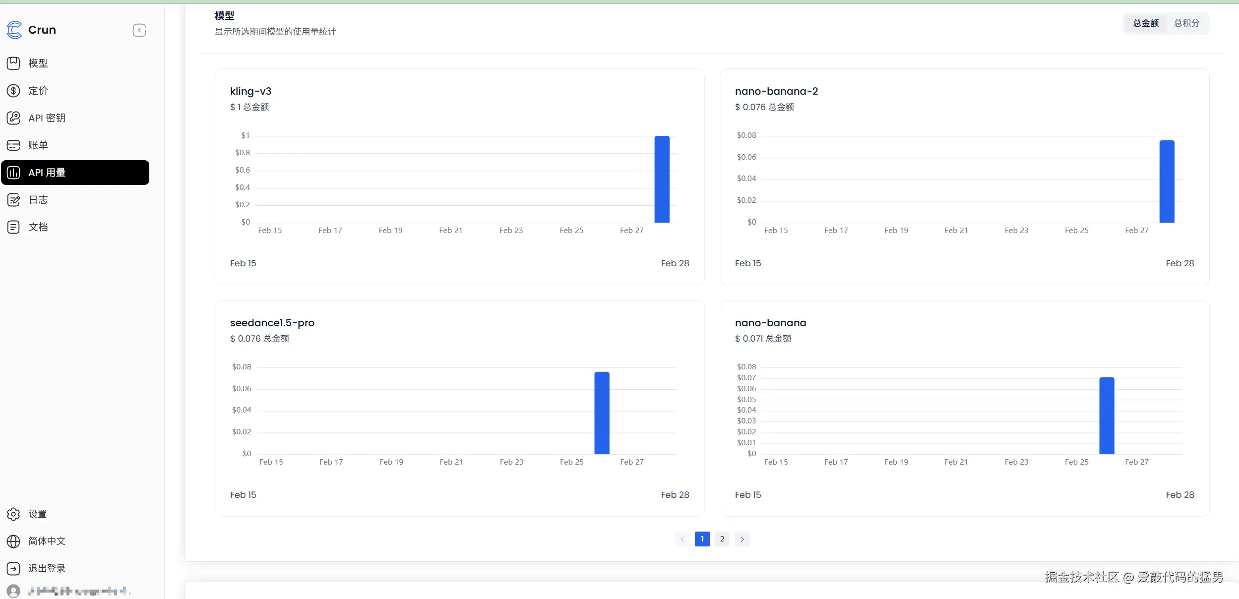Open the 简体中文 language selector
The width and height of the screenshot is (1239, 599).
75,541
